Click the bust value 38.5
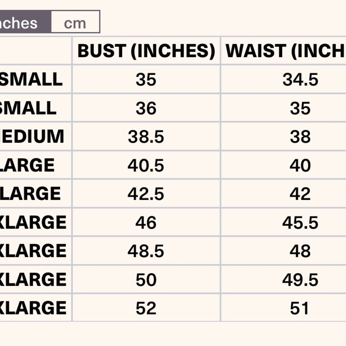 pos(146,137)
